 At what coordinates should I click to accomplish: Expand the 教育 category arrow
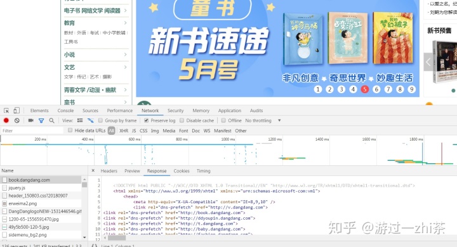point(125,23)
